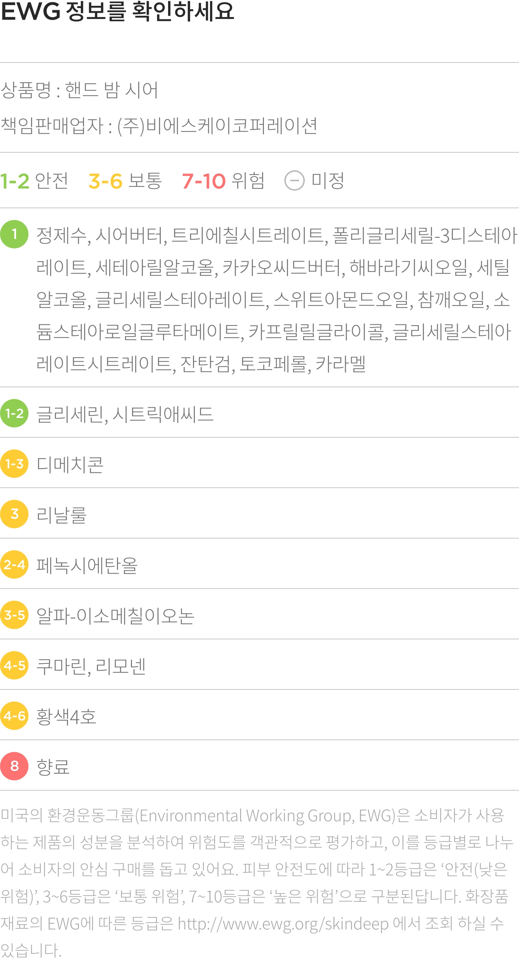This screenshot has width=519, height=966.
Task: Click the 4-6 badge beside 황색4호
Action: click(x=14, y=715)
